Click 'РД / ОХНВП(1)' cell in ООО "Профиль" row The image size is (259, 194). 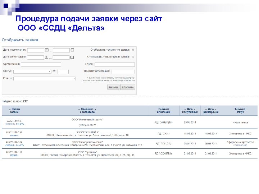click(x=163, y=153)
